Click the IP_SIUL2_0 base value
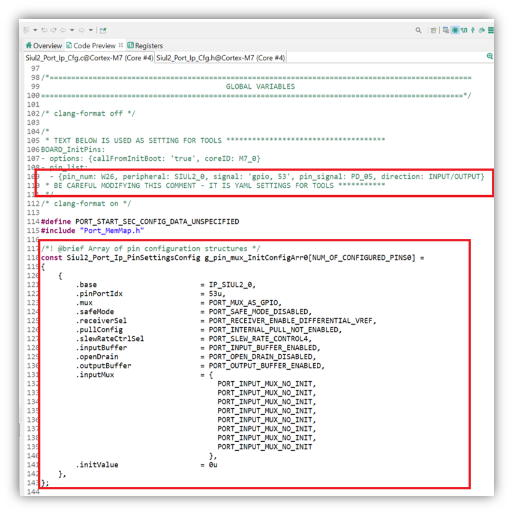 (x=232, y=285)
